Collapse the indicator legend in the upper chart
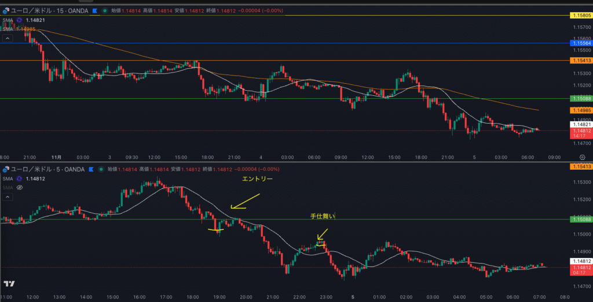The width and height of the screenshot is (593, 302). [8, 38]
